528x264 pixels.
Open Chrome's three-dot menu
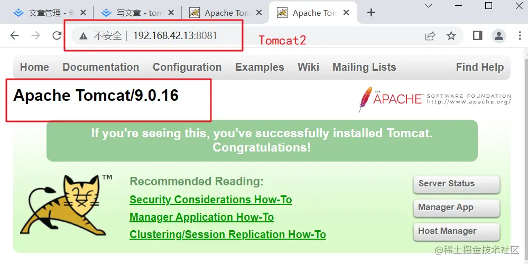click(520, 36)
